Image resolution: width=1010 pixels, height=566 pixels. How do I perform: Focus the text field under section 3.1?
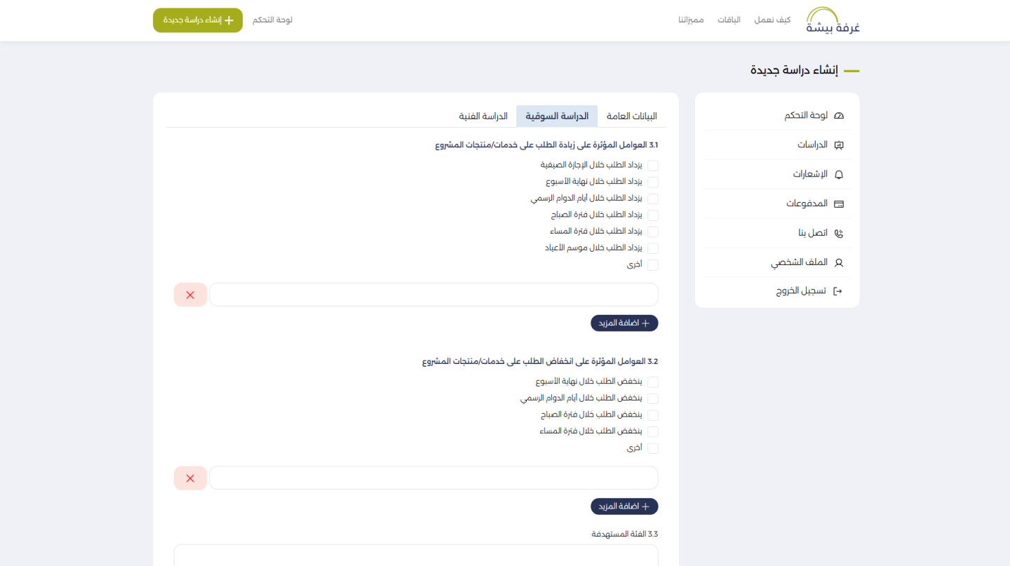click(x=433, y=295)
